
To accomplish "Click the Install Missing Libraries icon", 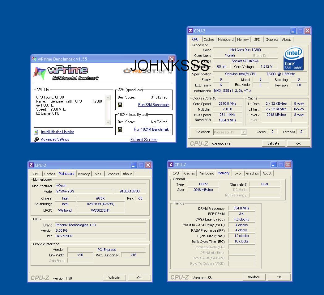I will point(36,132).
